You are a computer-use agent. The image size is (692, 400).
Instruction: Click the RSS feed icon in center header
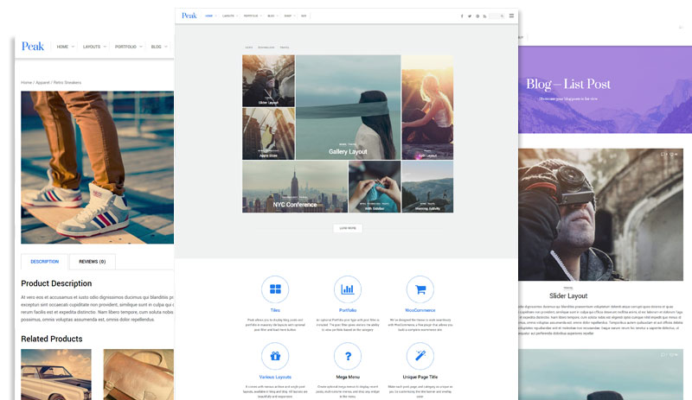484,16
